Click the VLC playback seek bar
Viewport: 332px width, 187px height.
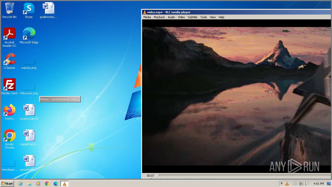(245, 175)
